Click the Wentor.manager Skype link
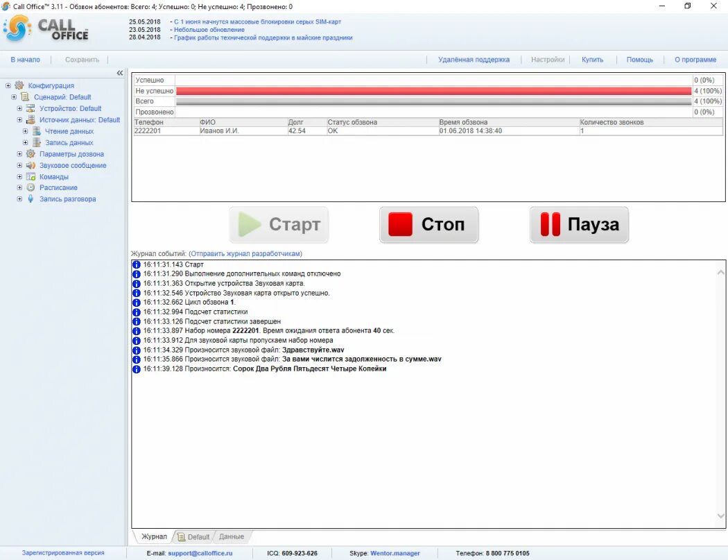Image resolution: width=728 pixels, height=560 pixels. coord(395,553)
